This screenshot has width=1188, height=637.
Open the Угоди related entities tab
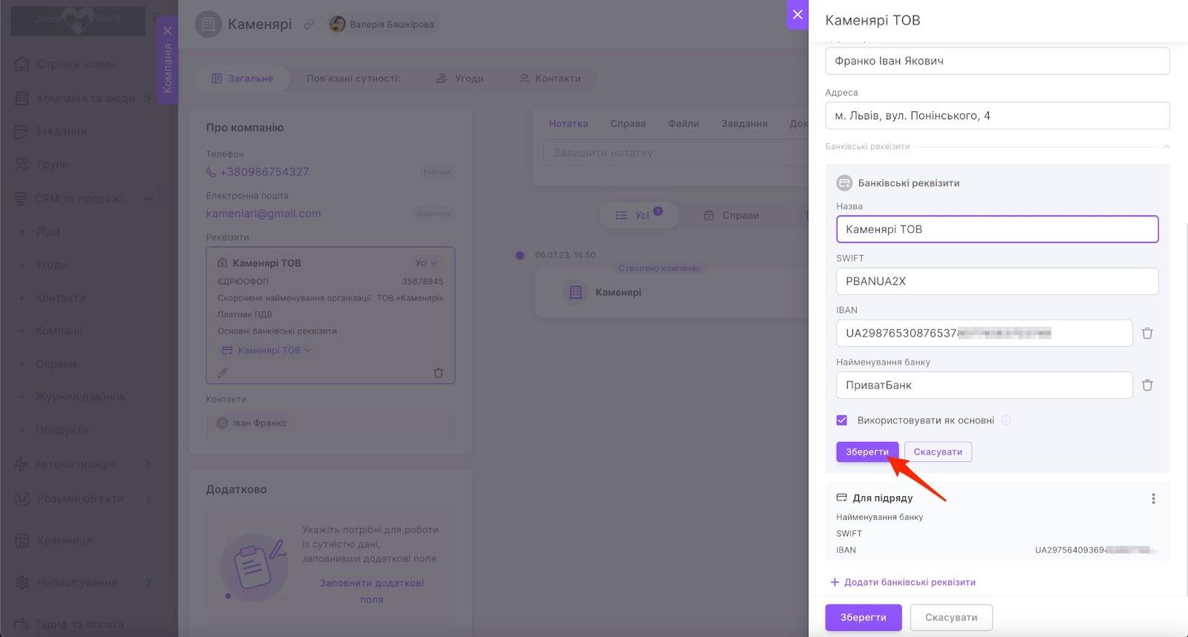[460, 79]
